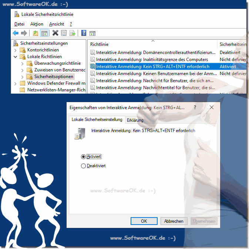Click the Zuweisen von Benutzerrechten folder icon
249x249 pixels.
(30, 70)
